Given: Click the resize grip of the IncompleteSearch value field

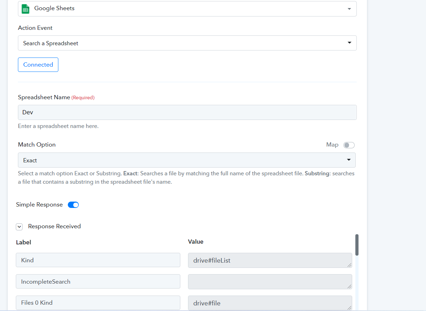Looking at the screenshot, I should (x=349, y=286).
